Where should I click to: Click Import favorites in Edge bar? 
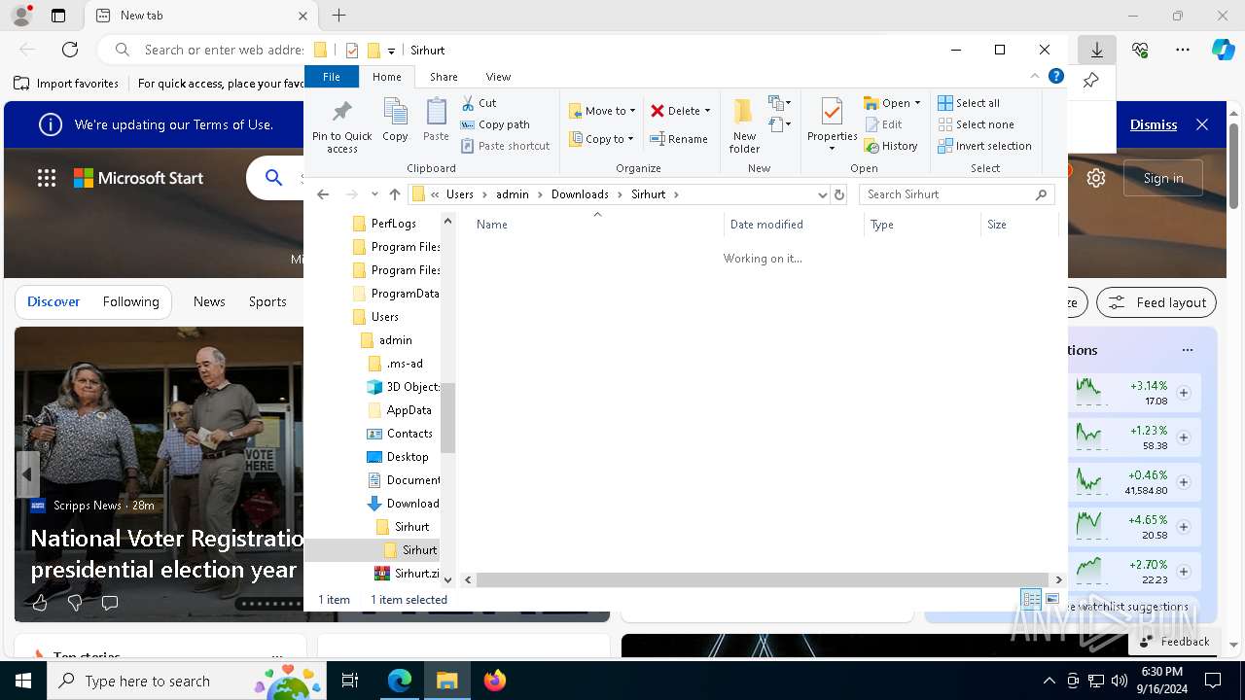[66, 84]
